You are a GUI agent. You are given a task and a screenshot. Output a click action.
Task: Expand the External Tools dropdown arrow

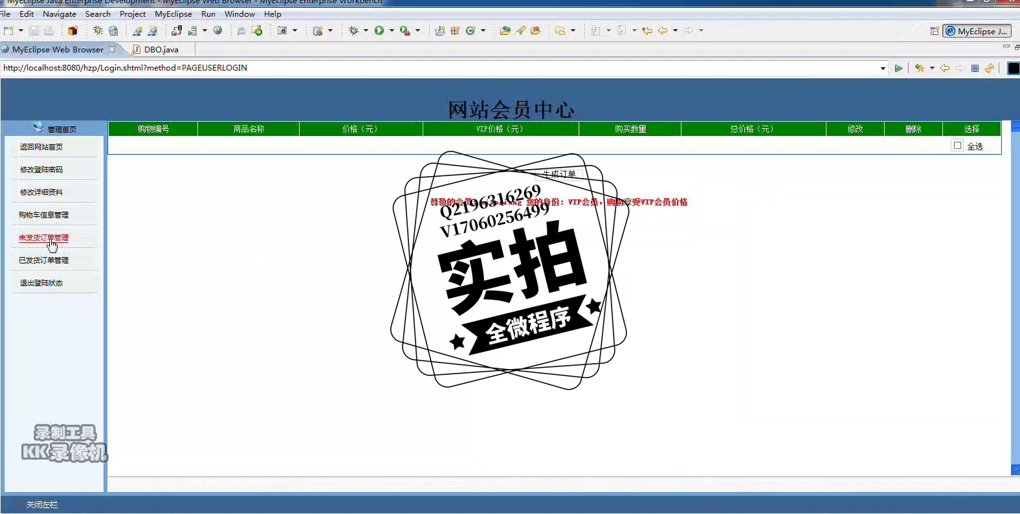(417, 30)
